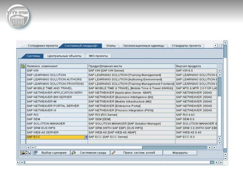243x182 pixels.
Task: Click Версия продукта column header
Action: 196,66
